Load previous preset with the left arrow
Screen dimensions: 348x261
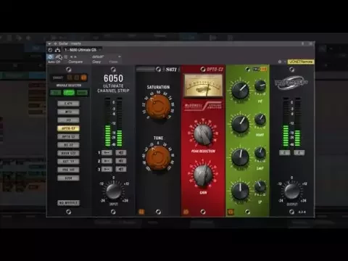click(71, 57)
